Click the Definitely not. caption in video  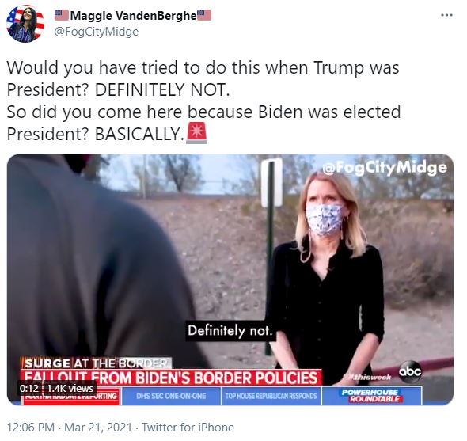click(x=230, y=330)
